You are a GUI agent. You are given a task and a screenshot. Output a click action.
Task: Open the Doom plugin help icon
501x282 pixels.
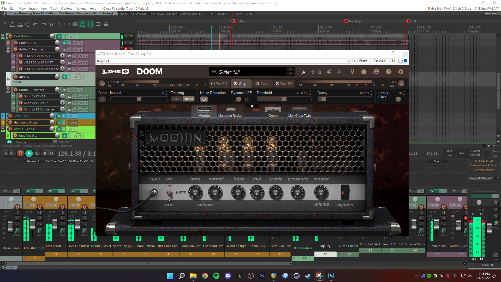[x=389, y=72]
